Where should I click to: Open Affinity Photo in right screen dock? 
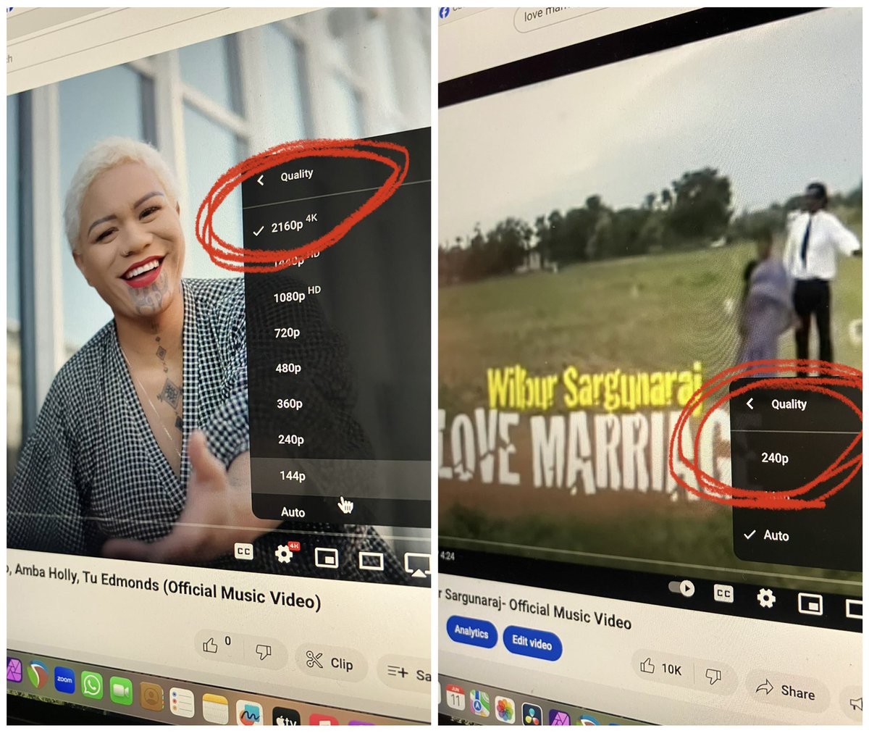pyautogui.click(x=560, y=719)
